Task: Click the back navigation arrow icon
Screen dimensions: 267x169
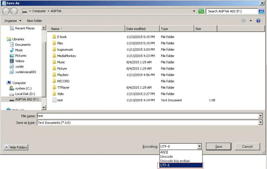Action: (x=6, y=11)
